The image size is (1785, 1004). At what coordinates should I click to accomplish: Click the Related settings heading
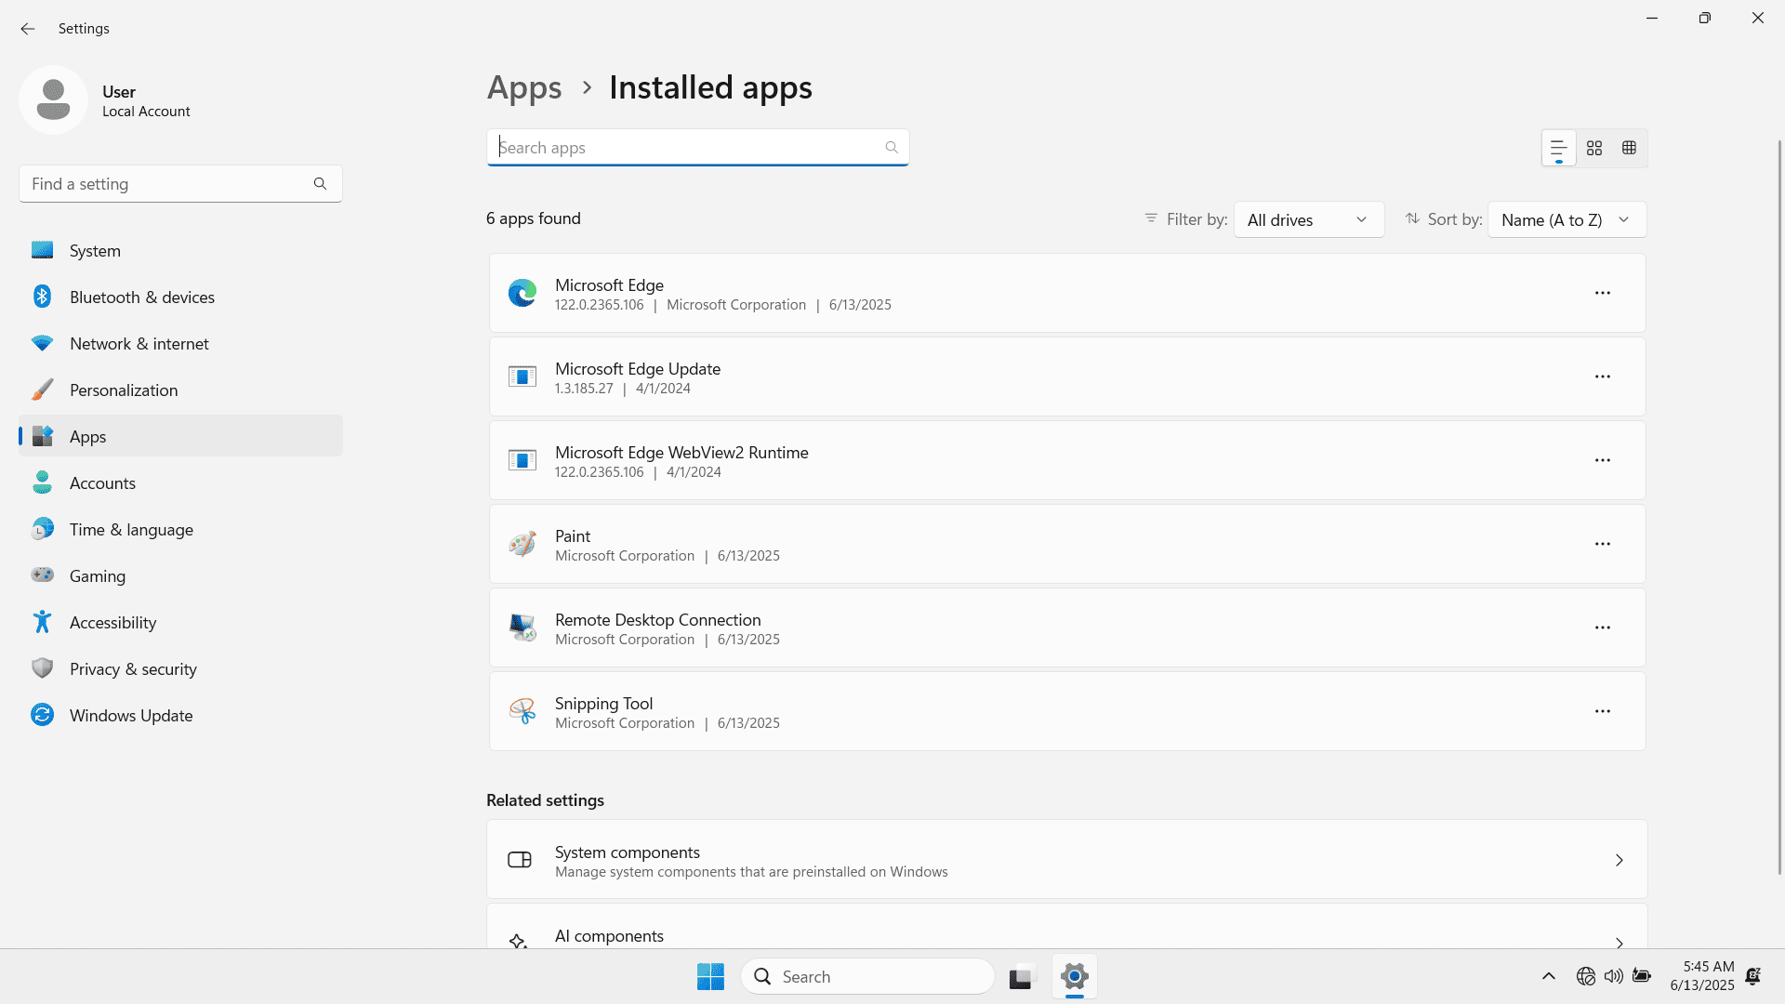tap(545, 801)
